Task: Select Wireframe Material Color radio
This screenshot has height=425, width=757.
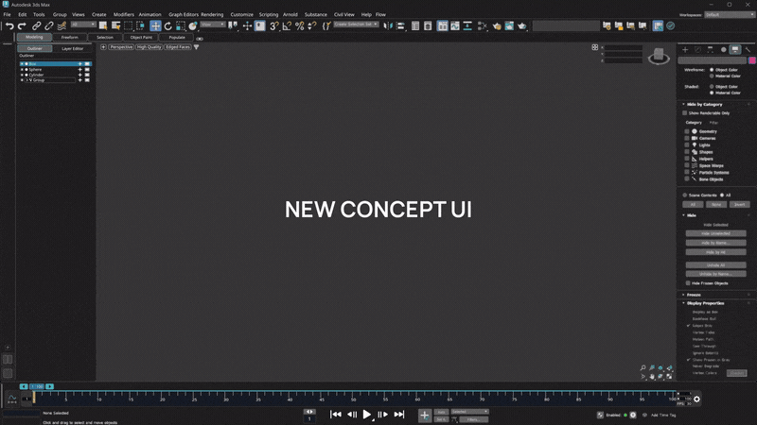Action: click(x=712, y=76)
